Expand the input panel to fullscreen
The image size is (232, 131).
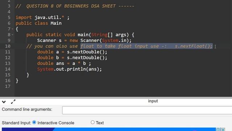(13, 102)
